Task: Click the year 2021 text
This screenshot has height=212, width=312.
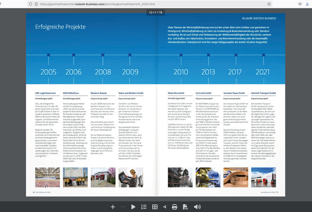Action: point(262,72)
